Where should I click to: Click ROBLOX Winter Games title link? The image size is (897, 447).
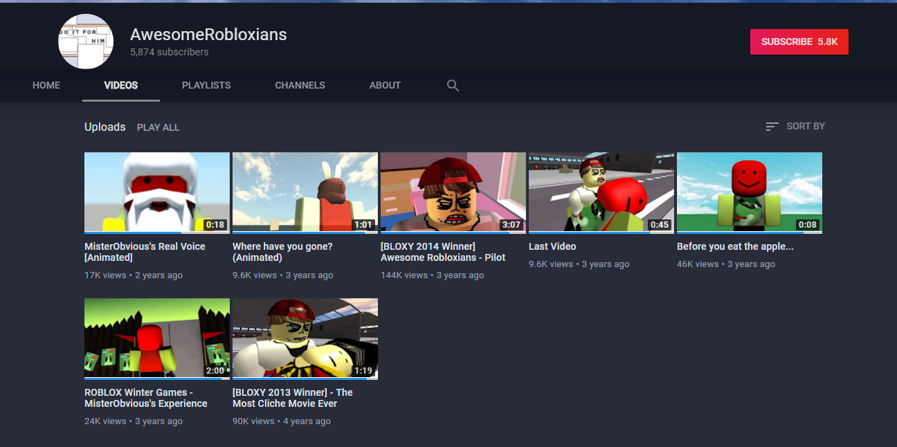pyautogui.click(x=146, y=398)
